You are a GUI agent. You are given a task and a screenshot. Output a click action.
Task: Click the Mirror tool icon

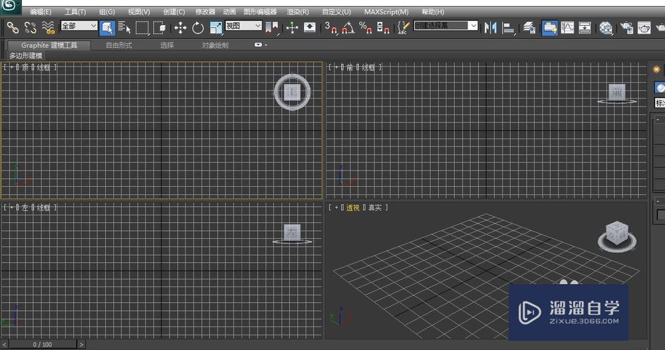pos(491,27)
